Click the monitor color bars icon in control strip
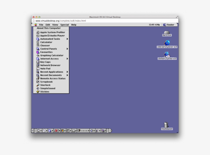The width and height of the screenshot is (210, 155). coord(62,131)
